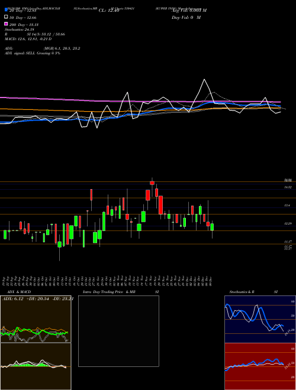This screenshot has width=296, height=390.
Task: Click the 'Avg Vol: 0.003 M' label
Action: click(189, 11)
